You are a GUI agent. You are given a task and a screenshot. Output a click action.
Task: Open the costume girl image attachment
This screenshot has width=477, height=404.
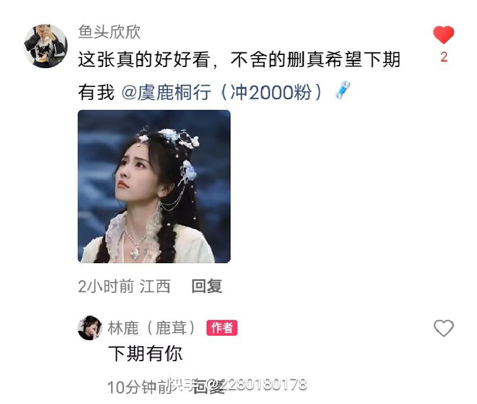154,186
